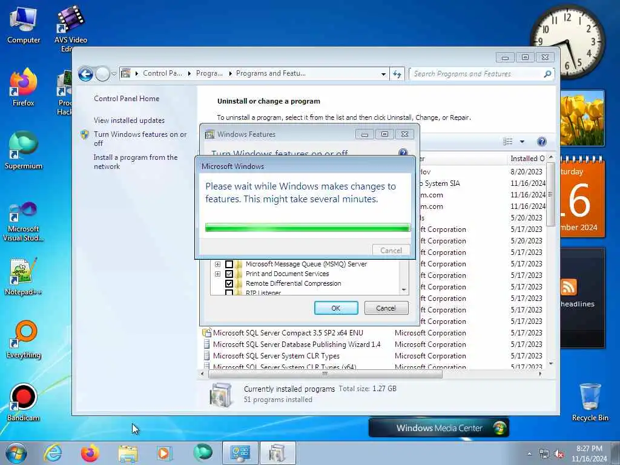
Task: Launch Notepad++ from the desktop
Action: click(x=24, y=277)
